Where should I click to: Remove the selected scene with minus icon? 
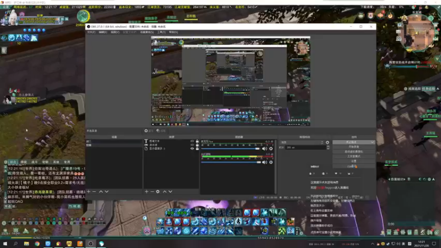coord(94,191)
